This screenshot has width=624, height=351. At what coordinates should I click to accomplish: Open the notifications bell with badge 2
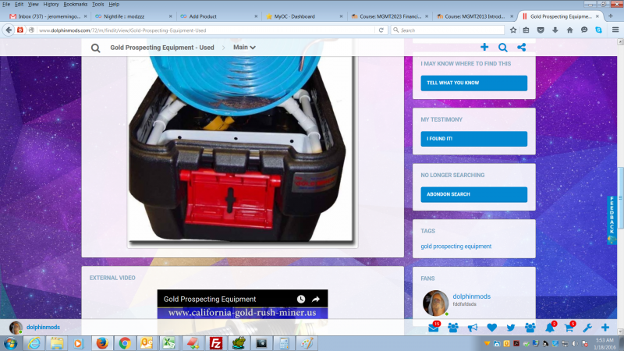550,328
